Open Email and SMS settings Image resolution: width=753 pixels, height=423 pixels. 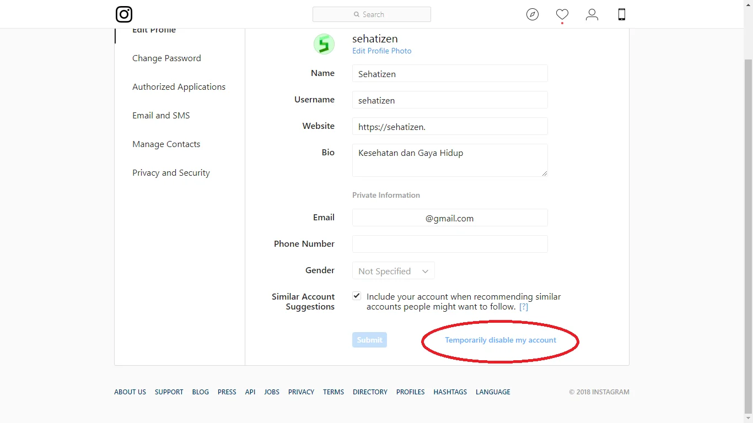pyautogui.click(x=161, y=116)
